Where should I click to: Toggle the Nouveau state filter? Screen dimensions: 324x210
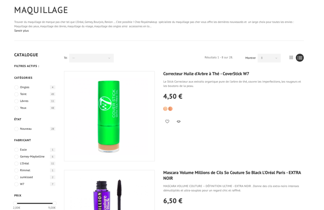16,129
